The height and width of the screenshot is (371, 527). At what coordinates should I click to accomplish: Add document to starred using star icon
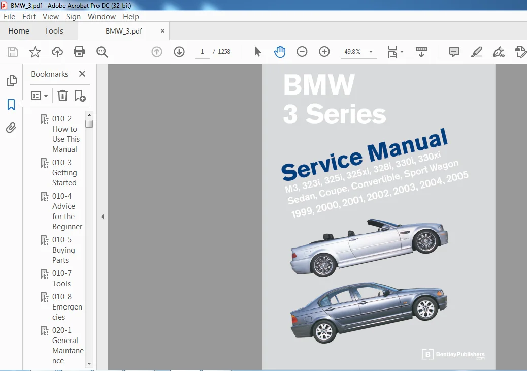coord(35,52)
